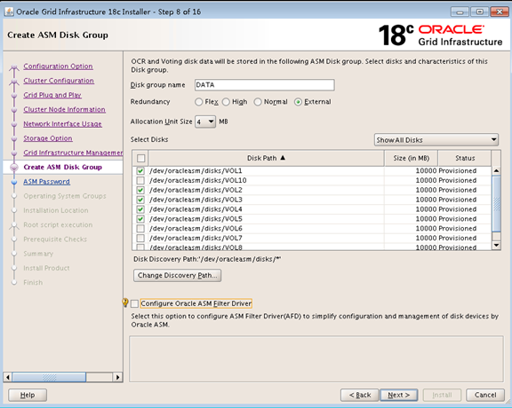Viewport: 512px width, 408px height.
Task: Uncheck the VOL1 disk checkbox
Action: pos(140,171)
